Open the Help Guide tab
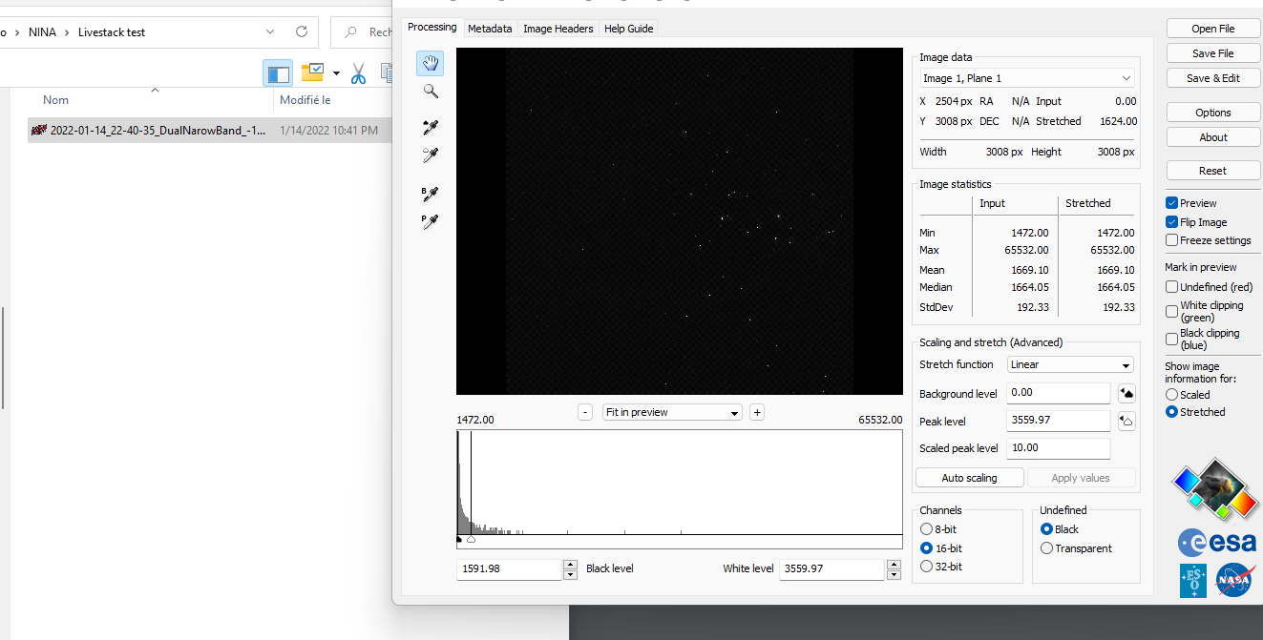The image size is (1263, 640). 628,29
